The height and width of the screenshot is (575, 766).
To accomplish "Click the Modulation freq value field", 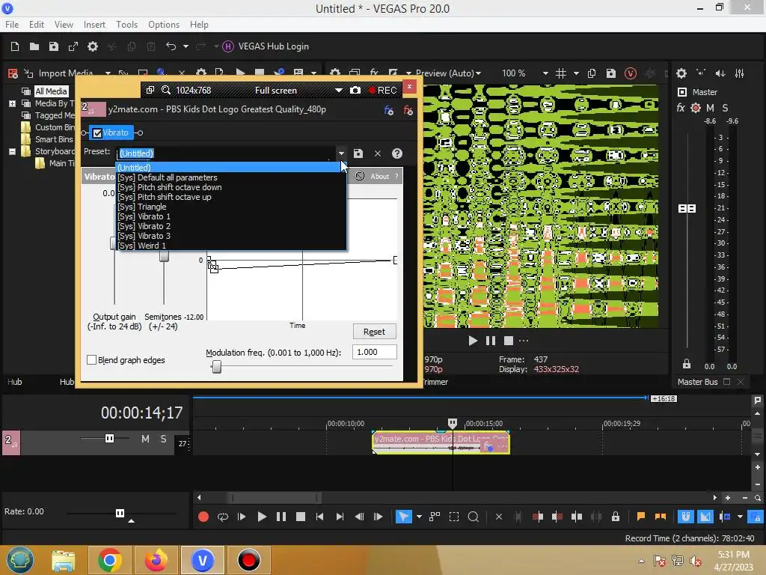I will pos(374,352).
